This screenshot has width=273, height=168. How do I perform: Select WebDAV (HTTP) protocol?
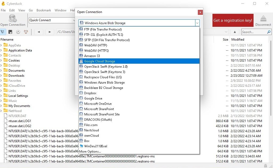coord(139,45)
